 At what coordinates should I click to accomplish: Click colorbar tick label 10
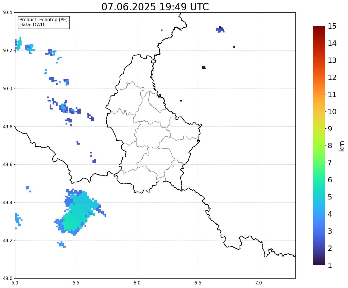(x=332, y=112)
